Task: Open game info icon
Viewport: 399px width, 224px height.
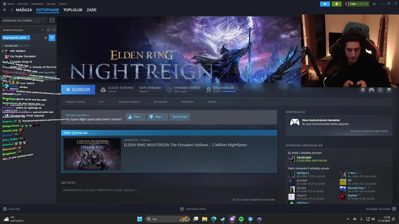Action: click(380, 90)
